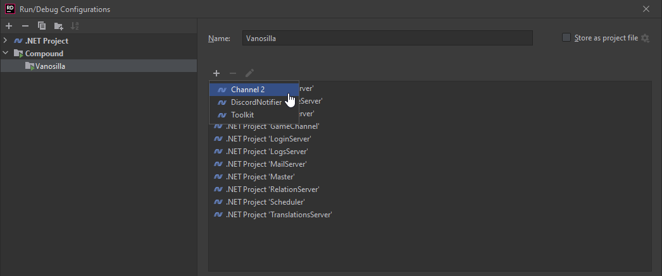Viewport: 662px width, 276px height.
Task: Expand the .NET Project tree node
Action: point(6,41)
